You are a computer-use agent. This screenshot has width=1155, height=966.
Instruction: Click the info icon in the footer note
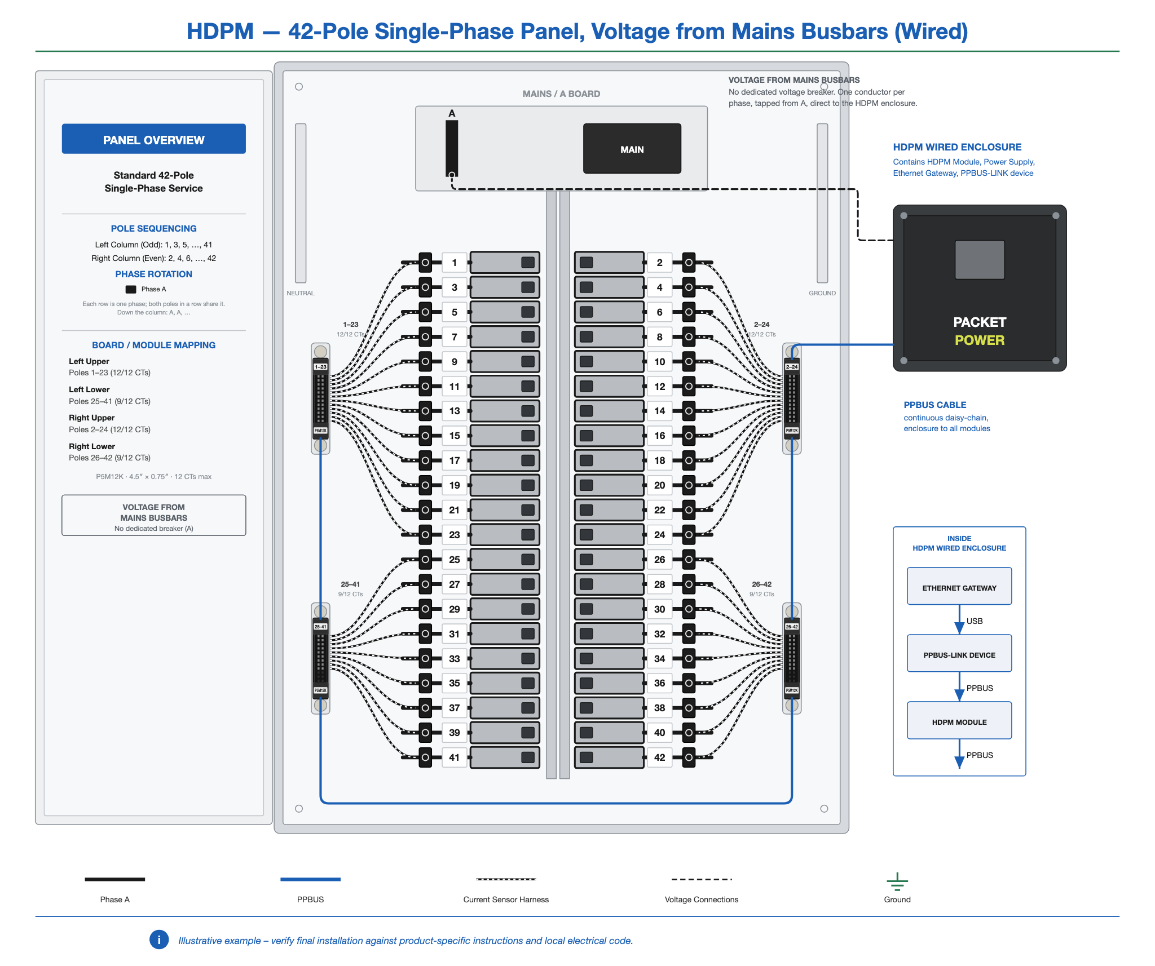(159, 940)
